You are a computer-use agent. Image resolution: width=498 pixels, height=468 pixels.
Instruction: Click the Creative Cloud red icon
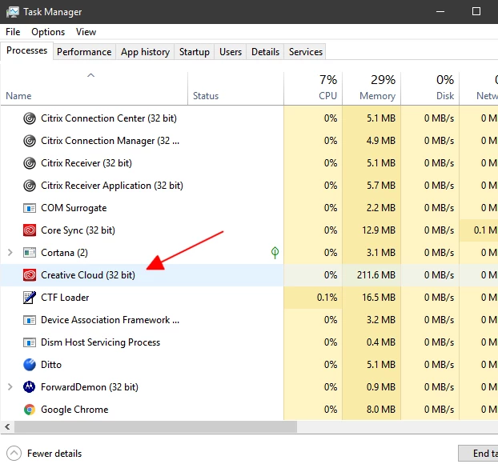[30, 275]
